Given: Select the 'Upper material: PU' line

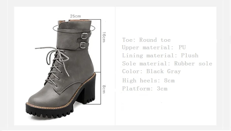Looking at the screenshot, I should coord(154,48).
